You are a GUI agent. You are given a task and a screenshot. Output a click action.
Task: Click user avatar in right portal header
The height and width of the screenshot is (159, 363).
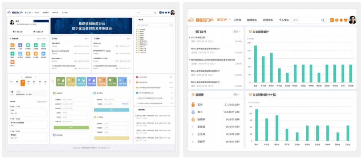pos(352,20)
